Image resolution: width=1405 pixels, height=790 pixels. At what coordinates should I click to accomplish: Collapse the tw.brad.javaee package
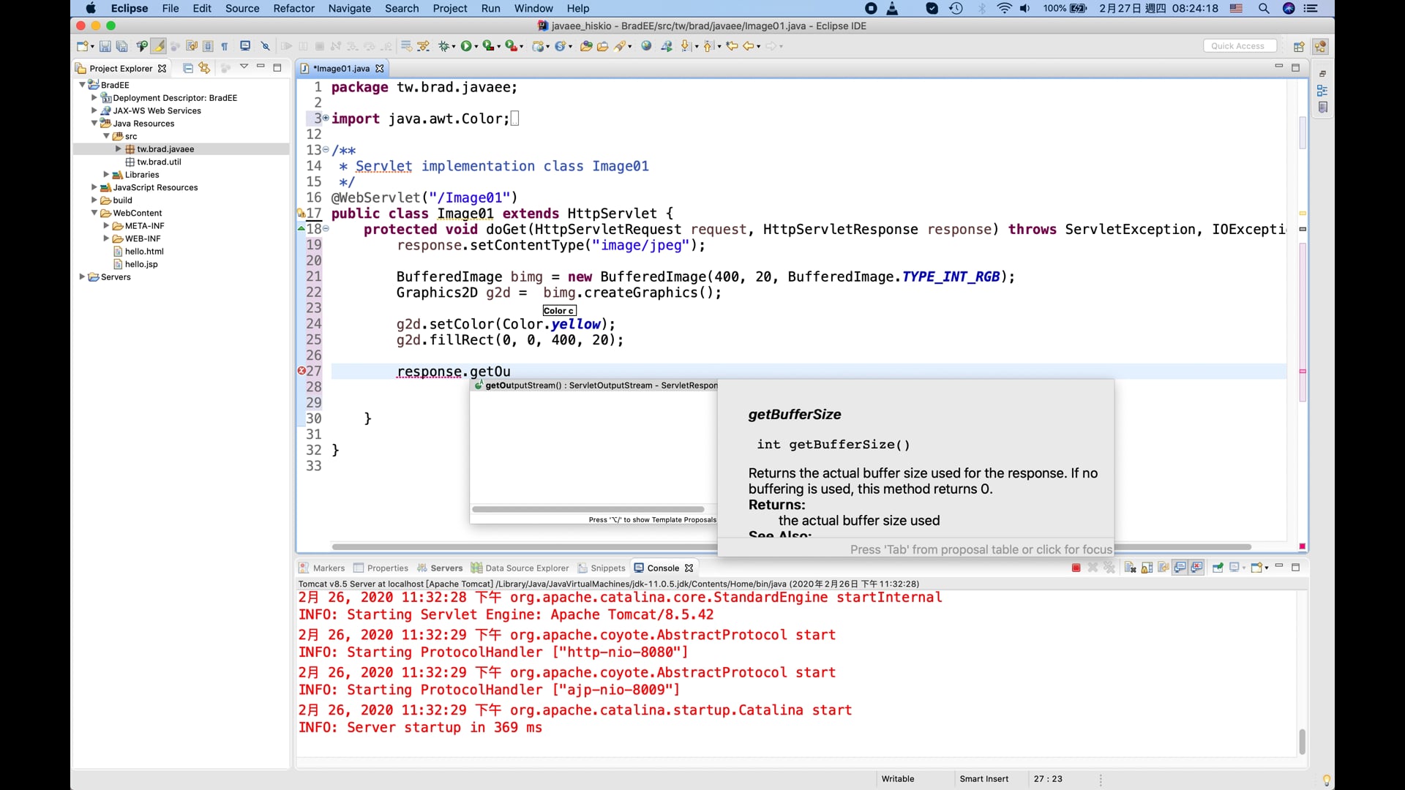click(118, 148)
